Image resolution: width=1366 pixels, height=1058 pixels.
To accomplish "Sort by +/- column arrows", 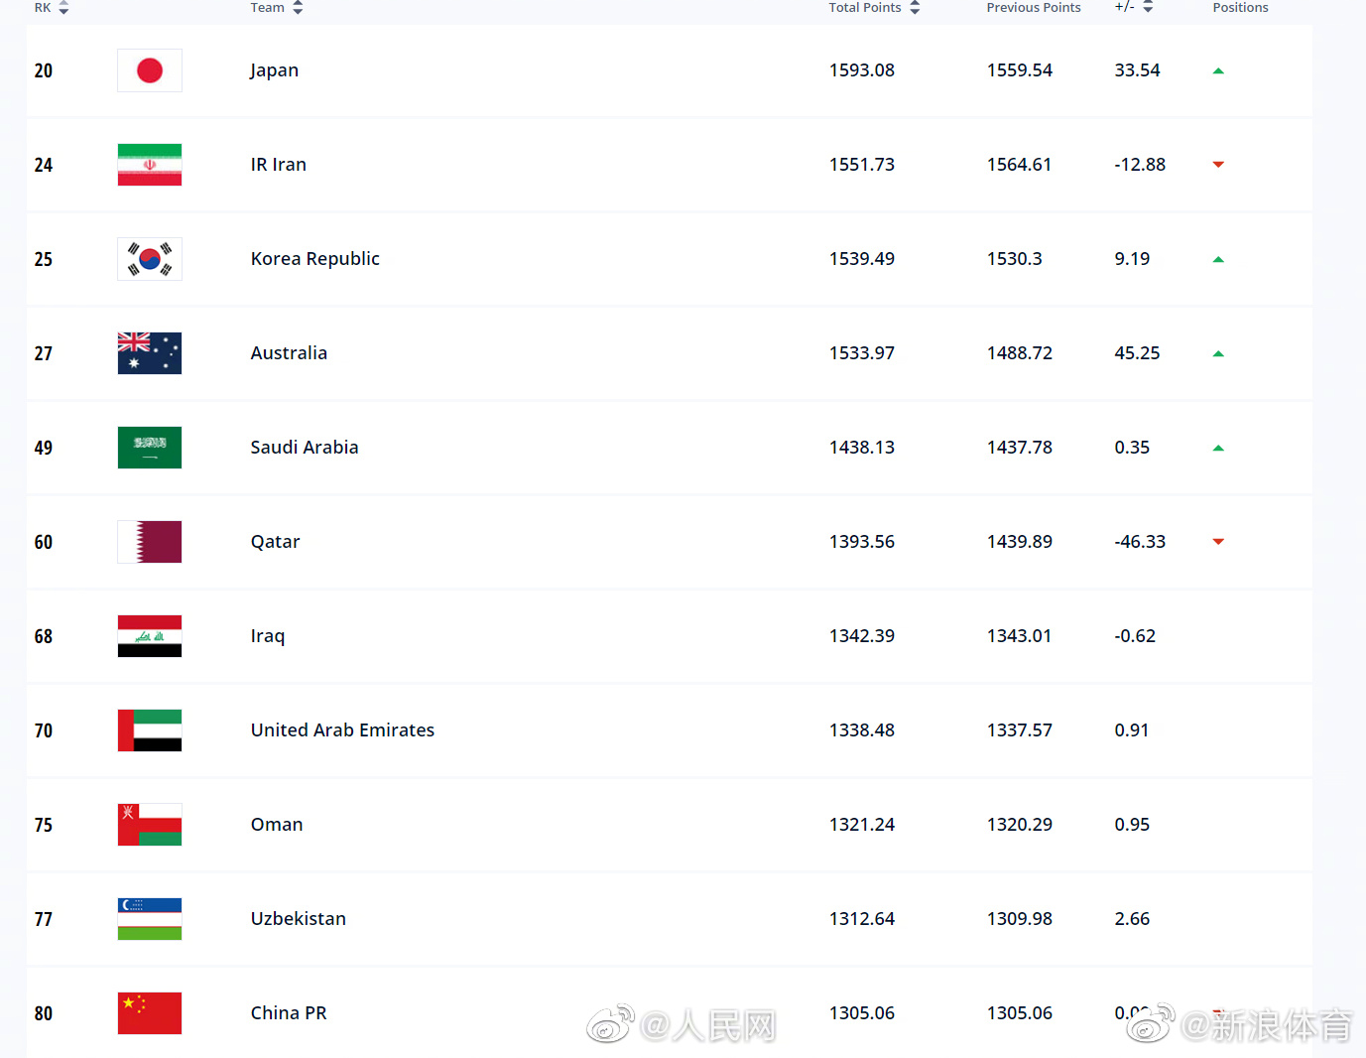I will click(1148, 7).
